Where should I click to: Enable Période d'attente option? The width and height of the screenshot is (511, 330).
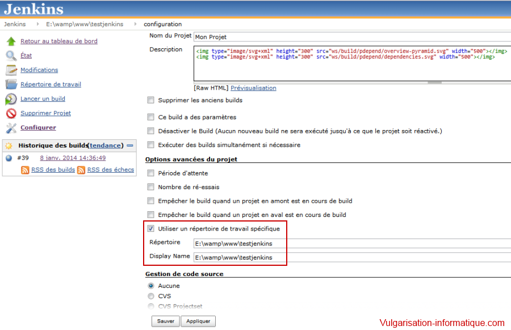click(x=150, y=173)
